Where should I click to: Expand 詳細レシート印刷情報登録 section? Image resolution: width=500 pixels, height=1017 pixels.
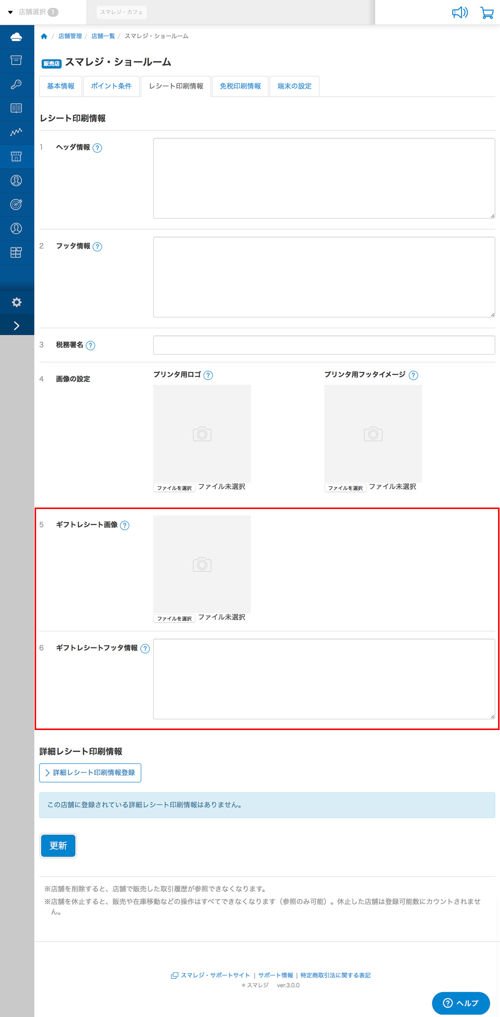pyautogui.click(x=90, y=773)
